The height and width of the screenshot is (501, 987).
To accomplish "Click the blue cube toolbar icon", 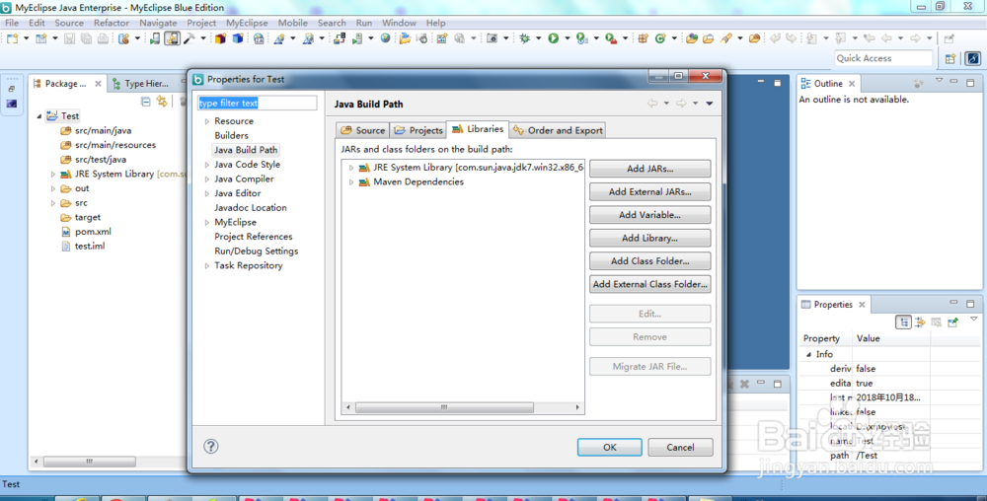I will coord(237,38).
